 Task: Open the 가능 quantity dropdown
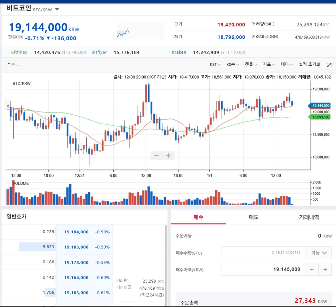pyautogui.click(x=318, y=253)
